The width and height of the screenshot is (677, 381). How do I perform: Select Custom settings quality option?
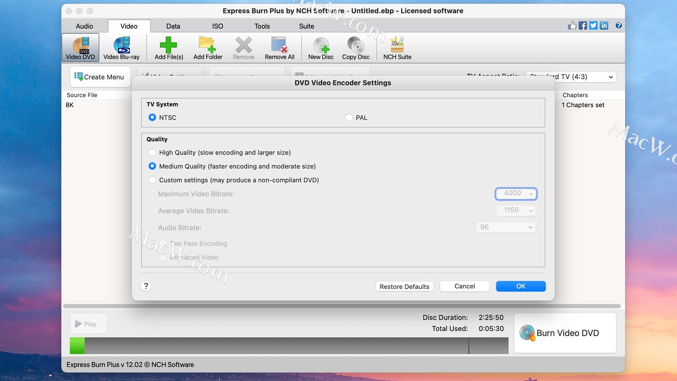[152, 180]
